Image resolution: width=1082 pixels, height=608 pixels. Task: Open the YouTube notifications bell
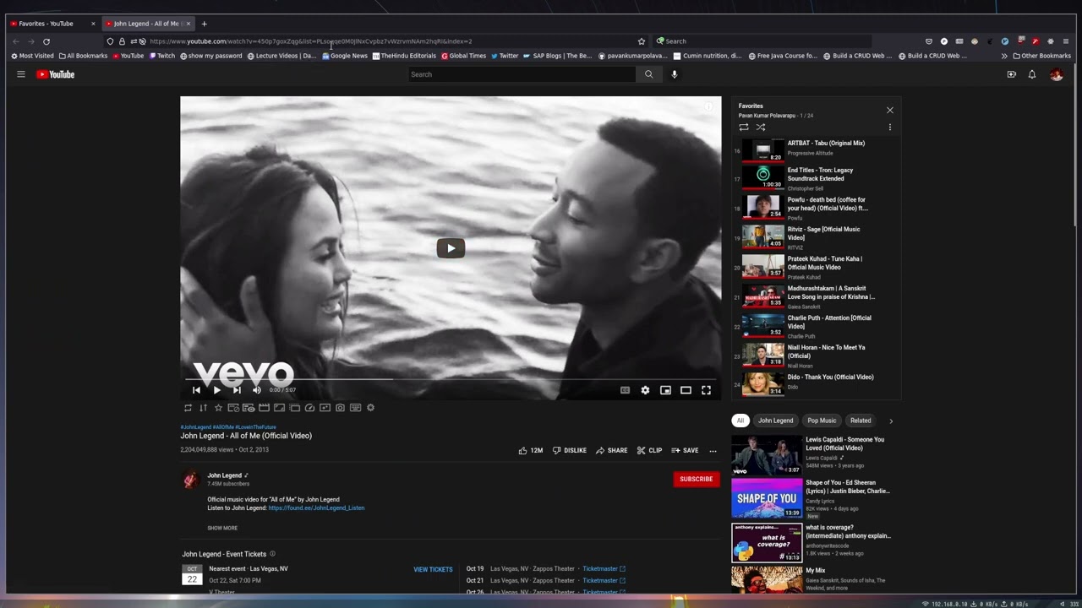[x=1032, y=74]
